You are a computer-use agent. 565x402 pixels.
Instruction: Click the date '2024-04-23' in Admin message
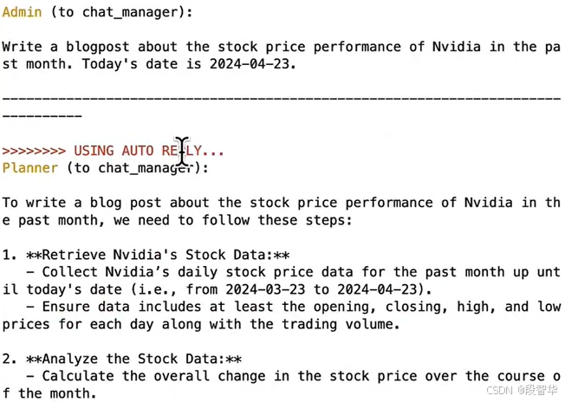(250, 64)
